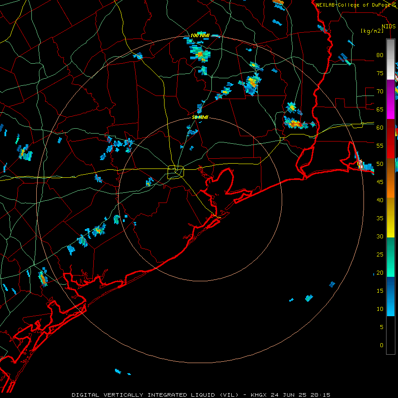This screenshot has width=398, height=398.
Task: Click the 80 value on the VIL scale
Action: pyautogui.click(x=380, y=55)
